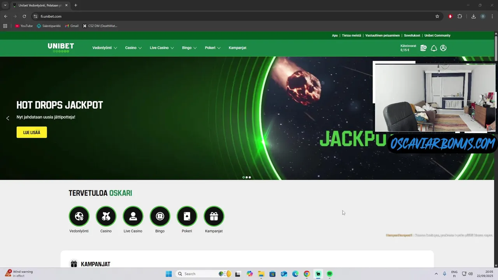The height and width of the screenshot is (280, 498).
Task: Open the taskbar clock and date
Action: tap(486, 274)
